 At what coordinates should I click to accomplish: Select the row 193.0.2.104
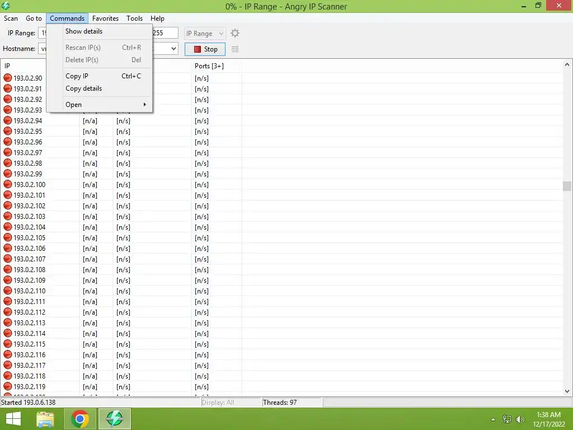281,227
